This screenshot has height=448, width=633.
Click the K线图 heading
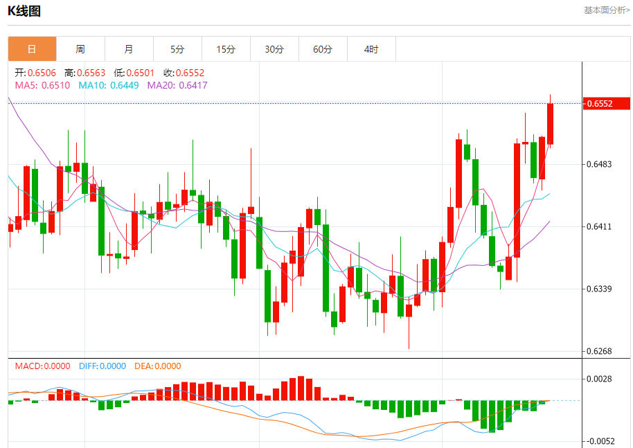tap(24, 11)
